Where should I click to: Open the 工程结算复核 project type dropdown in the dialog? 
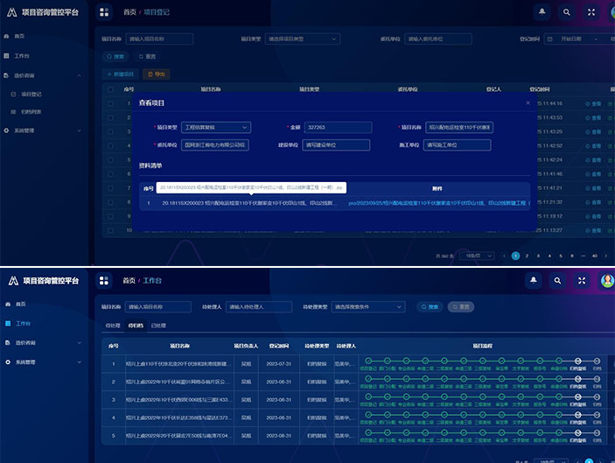pos(215,128)
